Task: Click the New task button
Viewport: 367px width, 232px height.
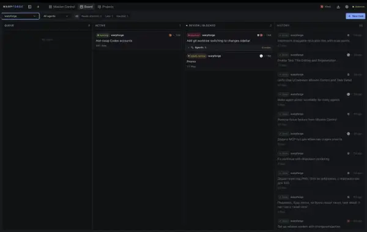Action: click(x=355, y=16)
